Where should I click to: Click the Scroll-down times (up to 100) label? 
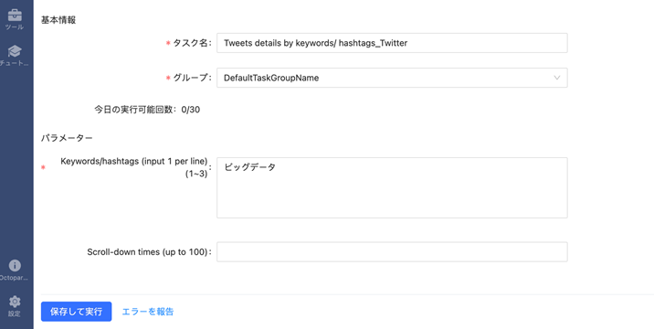pos(148,252)
